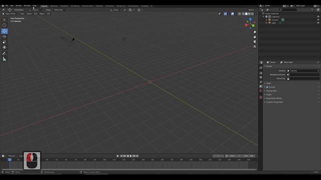
Task: Expand the Audio panel
Action: coord(269,94)
